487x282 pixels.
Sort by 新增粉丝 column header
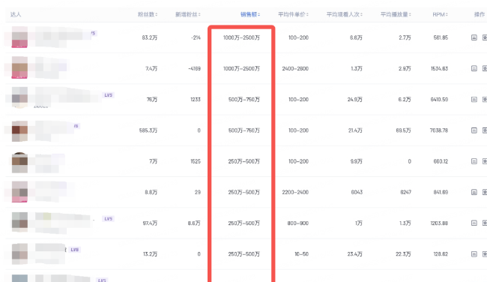tap(188, 14)
